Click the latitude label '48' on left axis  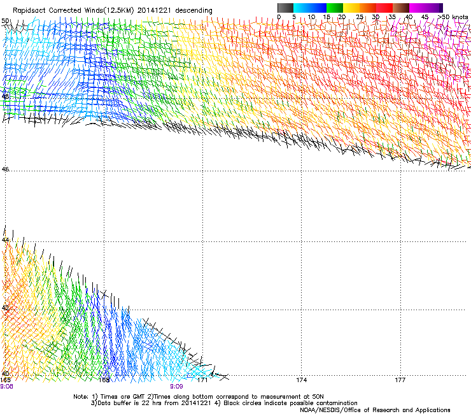coord(5,96)
